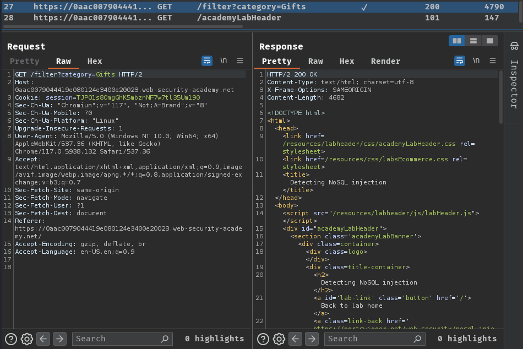Click Response panel vertical scrollbar
This screenshot has height=349, width=523.
click(500, 97)
